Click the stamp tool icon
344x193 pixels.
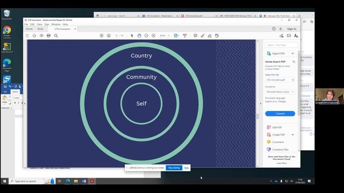(217, 36)
